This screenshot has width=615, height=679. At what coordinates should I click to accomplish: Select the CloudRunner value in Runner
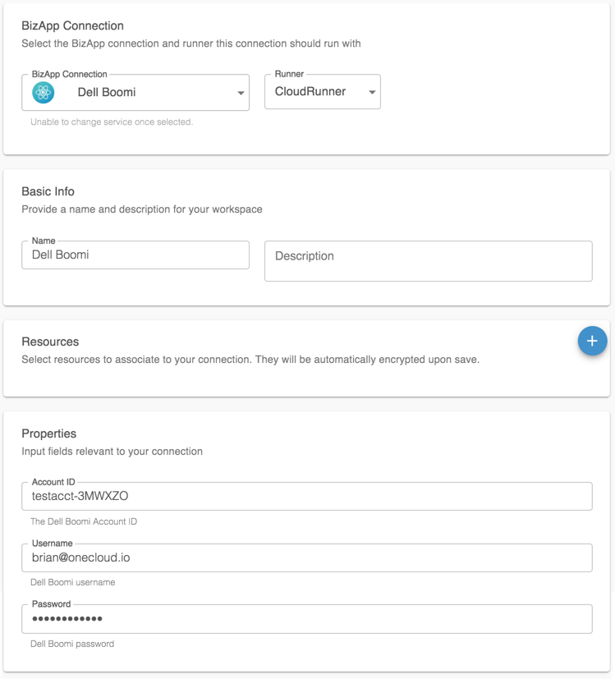[310, 92]
